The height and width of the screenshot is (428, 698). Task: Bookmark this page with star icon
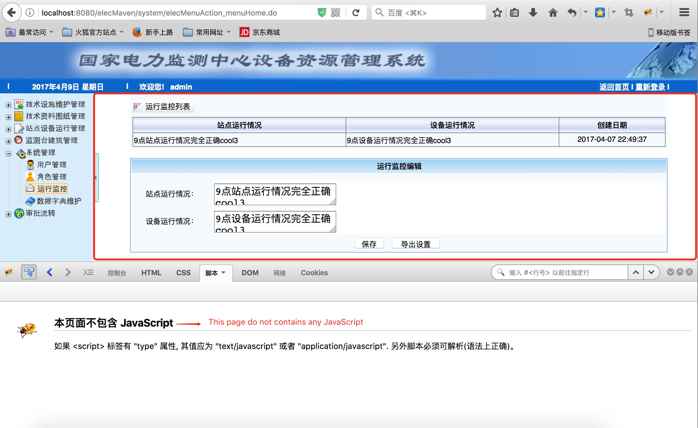[x=497, y=13]
